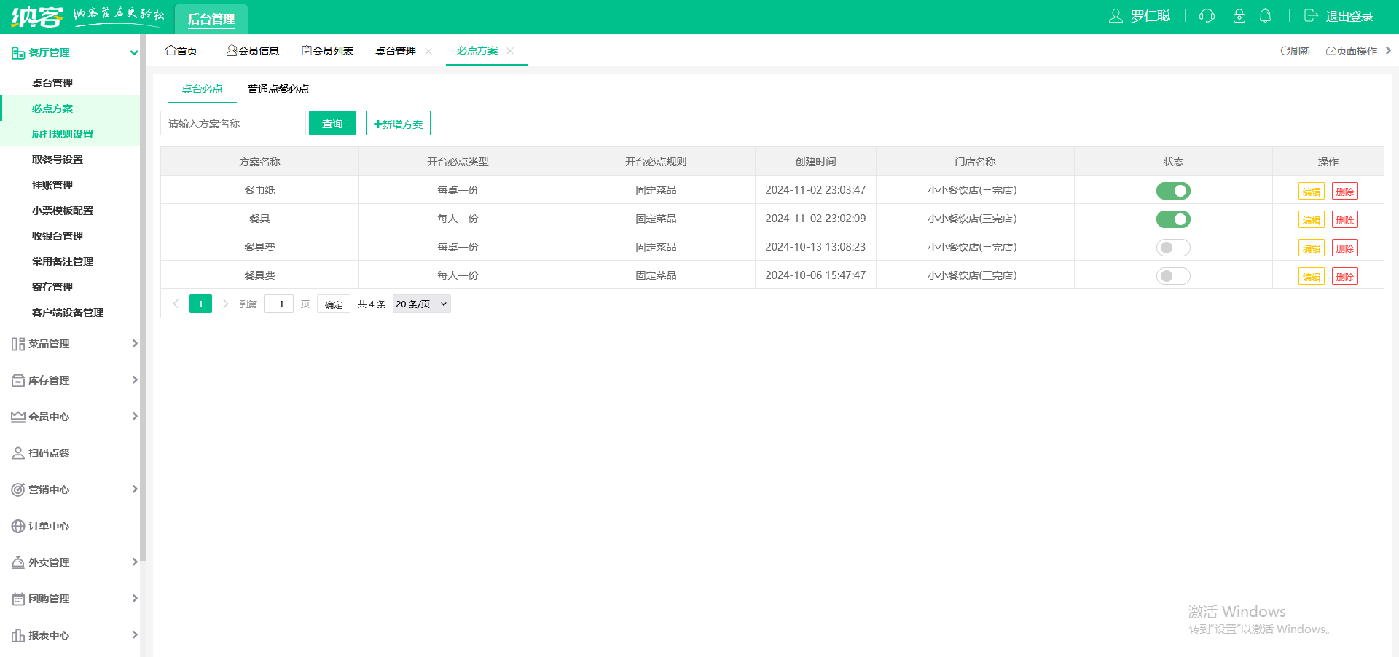Click the 会员列表 tab list icon
The width and height of the screenshot is (1399, 657).
(x=307, y=50)
